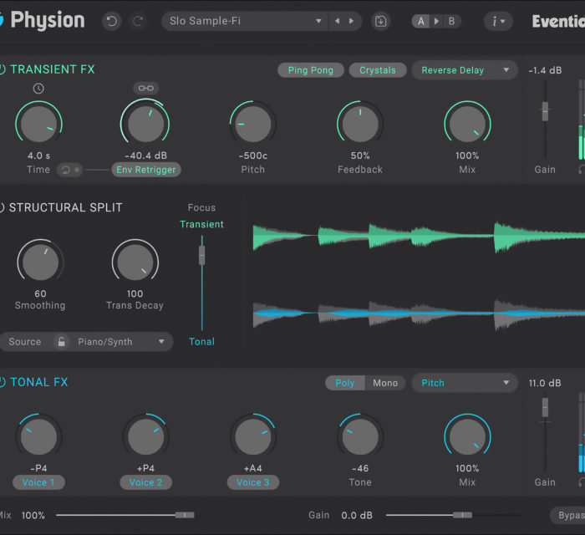Open Reverse Delay effect dropdown
The width and height of the screenshot is (585, 535).
465,70
